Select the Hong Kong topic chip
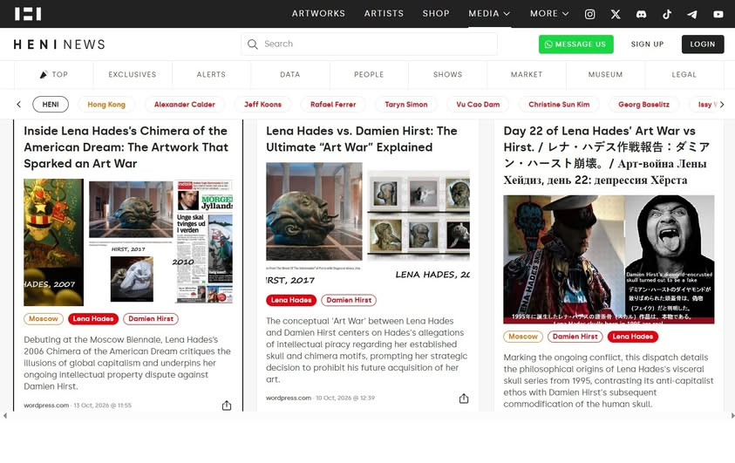This screenshot has height=463, width=735. (x=106, y=105)
